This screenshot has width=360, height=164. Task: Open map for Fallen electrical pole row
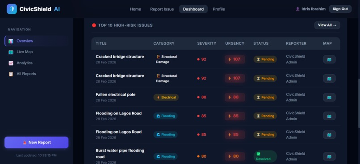coord(329,97)
